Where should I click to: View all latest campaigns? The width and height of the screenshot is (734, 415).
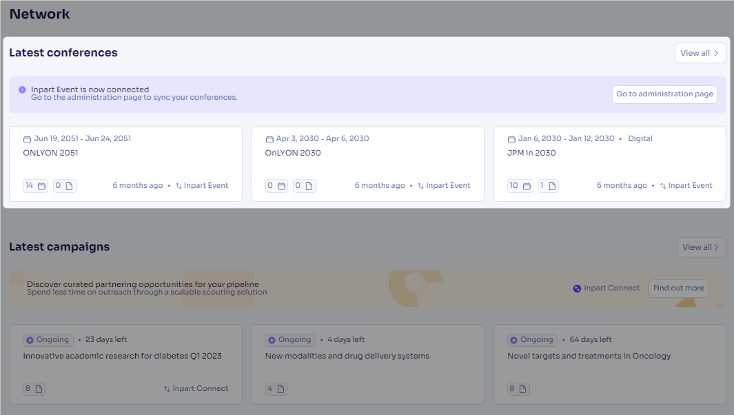pyautogui.click(x=701, y=247)
